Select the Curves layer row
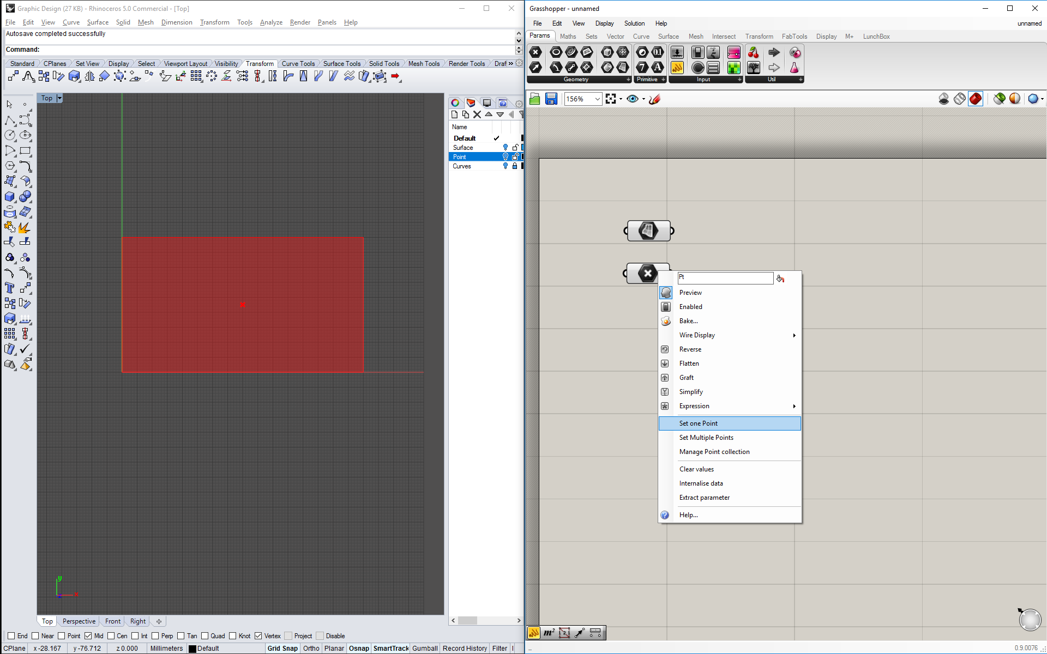 click(x=485, y=166)
